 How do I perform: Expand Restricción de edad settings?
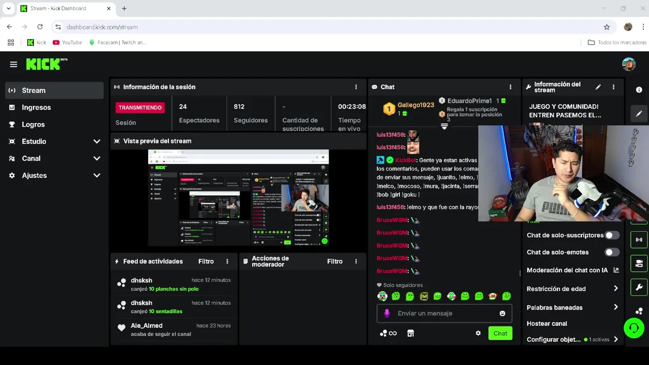pyautogui.click(x=573, y=288)
